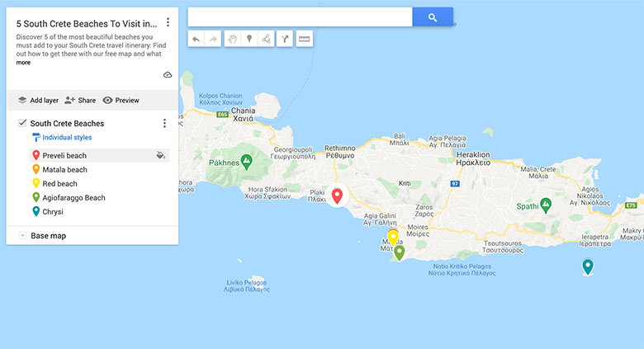Click the redo arrow in the toolbar
Image resolution: width=644 pixels, height=349 pixels.
(213, 39)
